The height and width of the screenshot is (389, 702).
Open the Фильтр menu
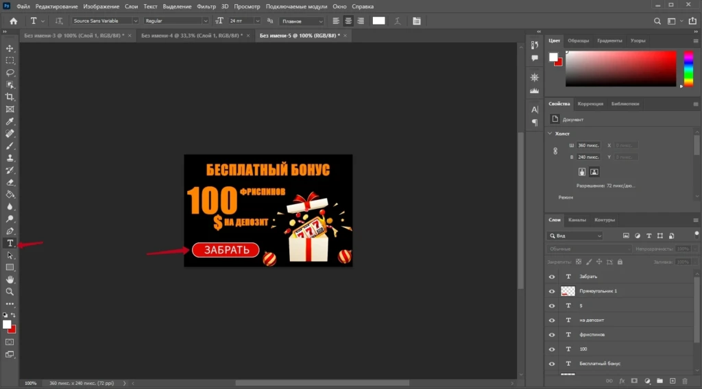206,6
